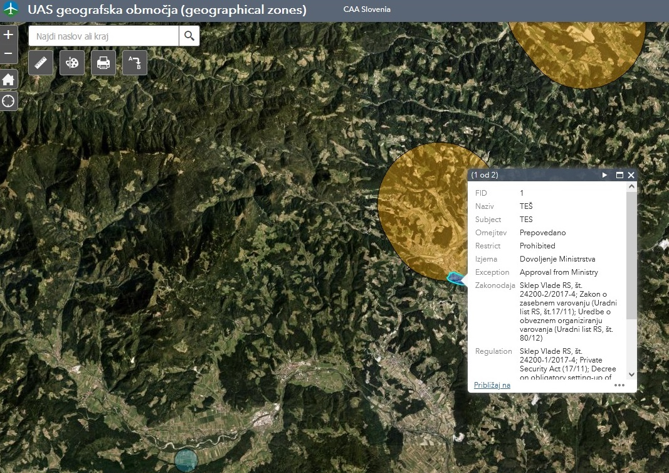
Task: Open the print map tool
Action: pyautogui.click(x=103, y=63)
